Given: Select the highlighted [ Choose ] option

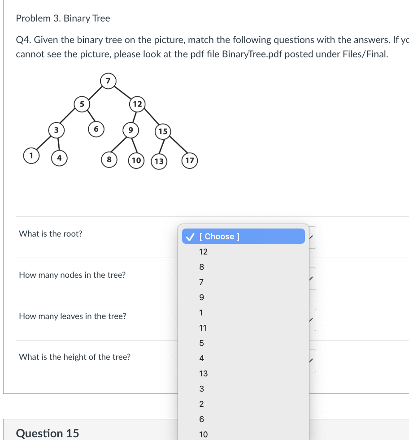Looking at the screenshot, I should [243, 236].
